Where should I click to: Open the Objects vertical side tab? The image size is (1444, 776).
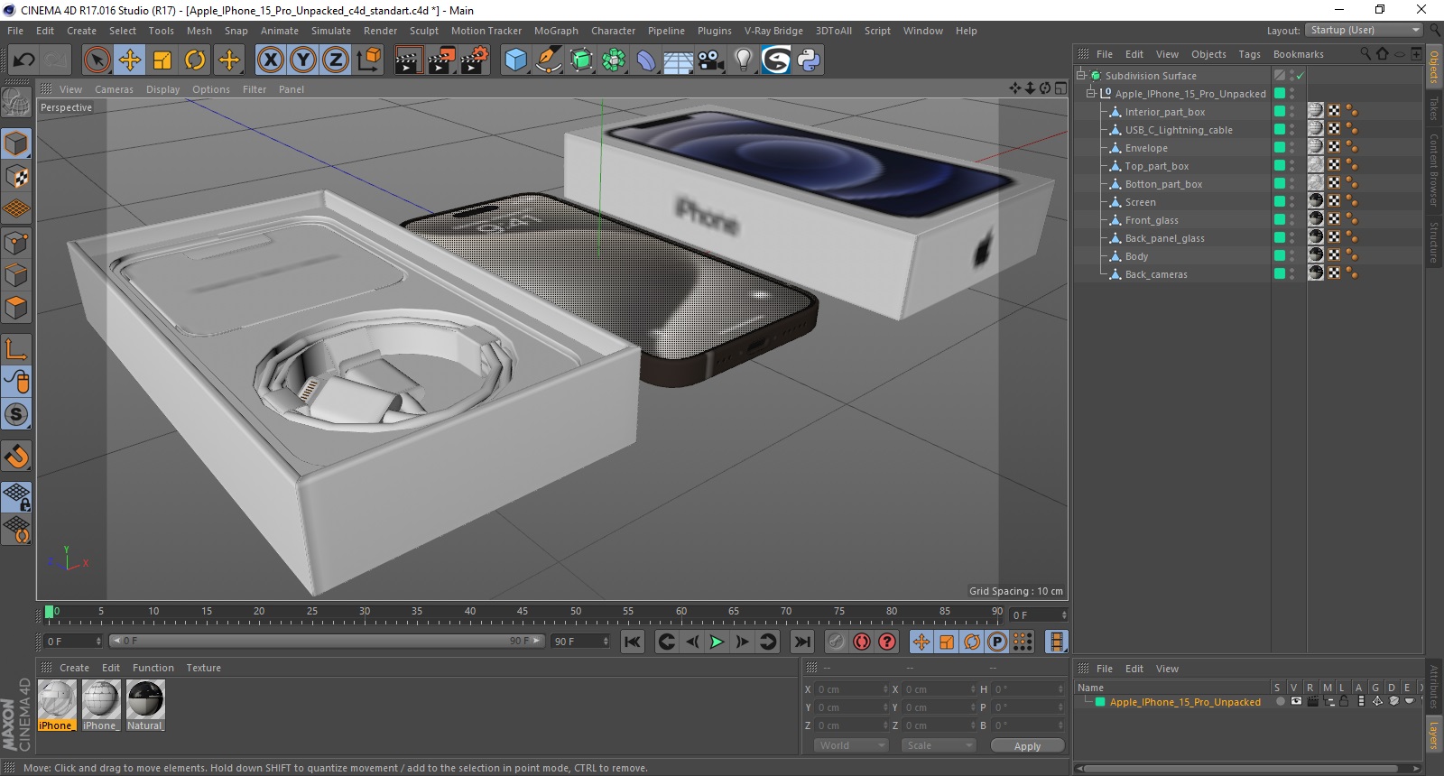coord(1434,67)
